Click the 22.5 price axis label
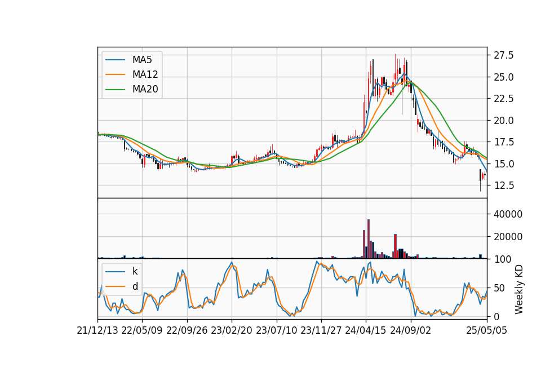The image size is (541, 389). [x=504, y=99]
